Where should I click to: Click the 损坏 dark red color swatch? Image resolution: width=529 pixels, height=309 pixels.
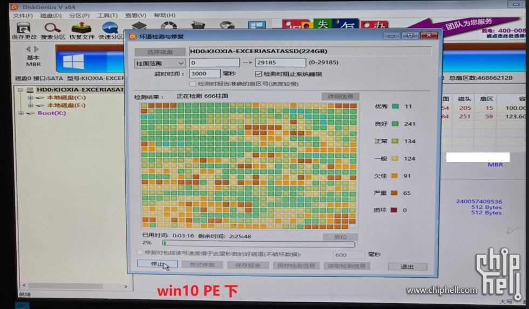tap(394, 210)
